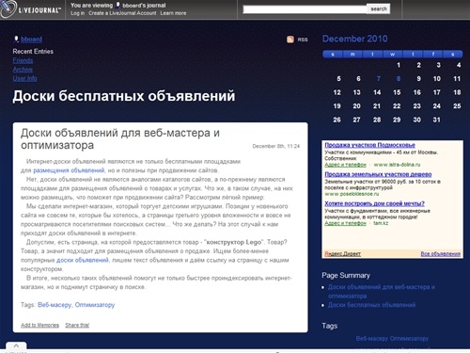Select December 8 in the calendar

[x=399, y=78]
